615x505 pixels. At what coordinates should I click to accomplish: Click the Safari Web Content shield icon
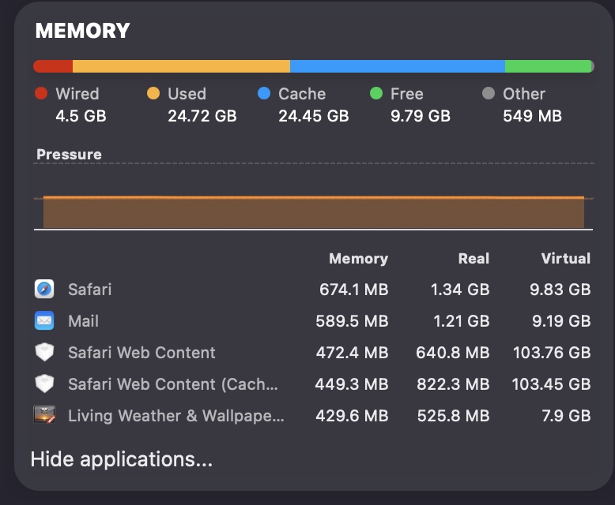(x=44, y=353)
